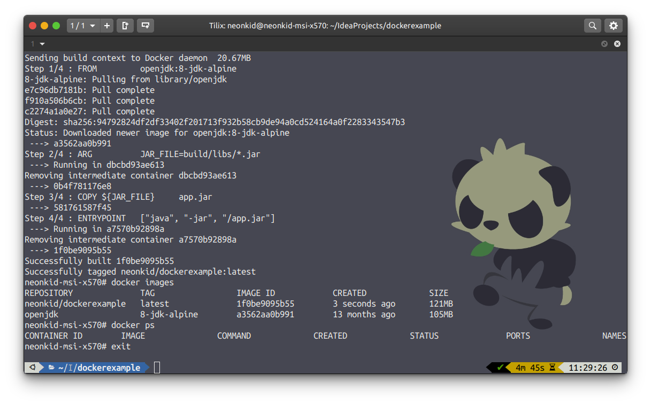The height and width of the screenshot is (406, 651).
Task: Click '13 months ago' created cell
Action: 364,315
